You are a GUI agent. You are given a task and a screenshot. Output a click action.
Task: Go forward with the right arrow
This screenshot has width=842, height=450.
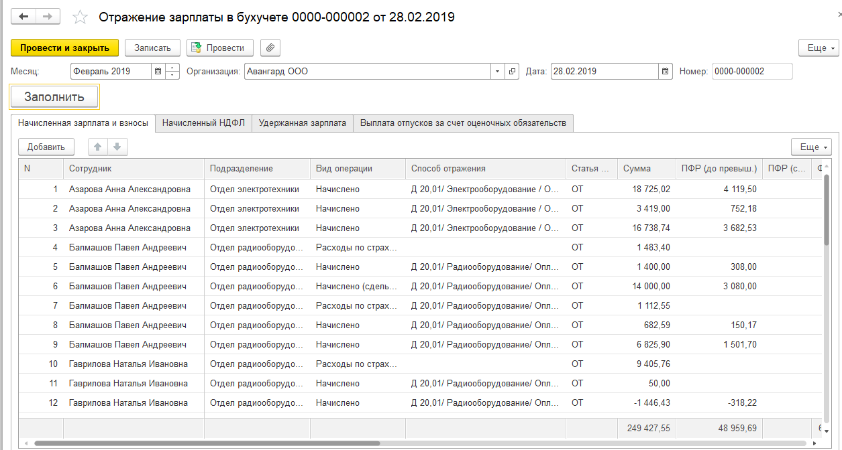(48, 17)
